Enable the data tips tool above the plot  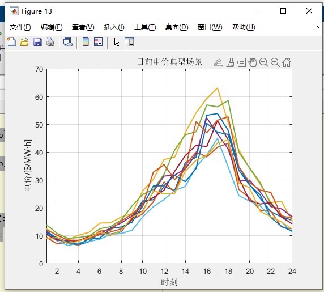[x=241, y=62]
